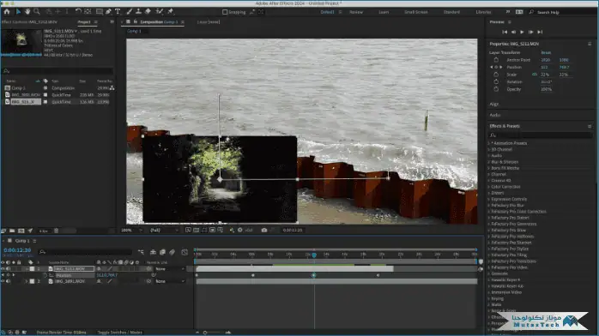Play the preview with Play button
Image resolution: width=599 pixels, height=336 pixels.
pyautogui.click(x=522, y=32)
